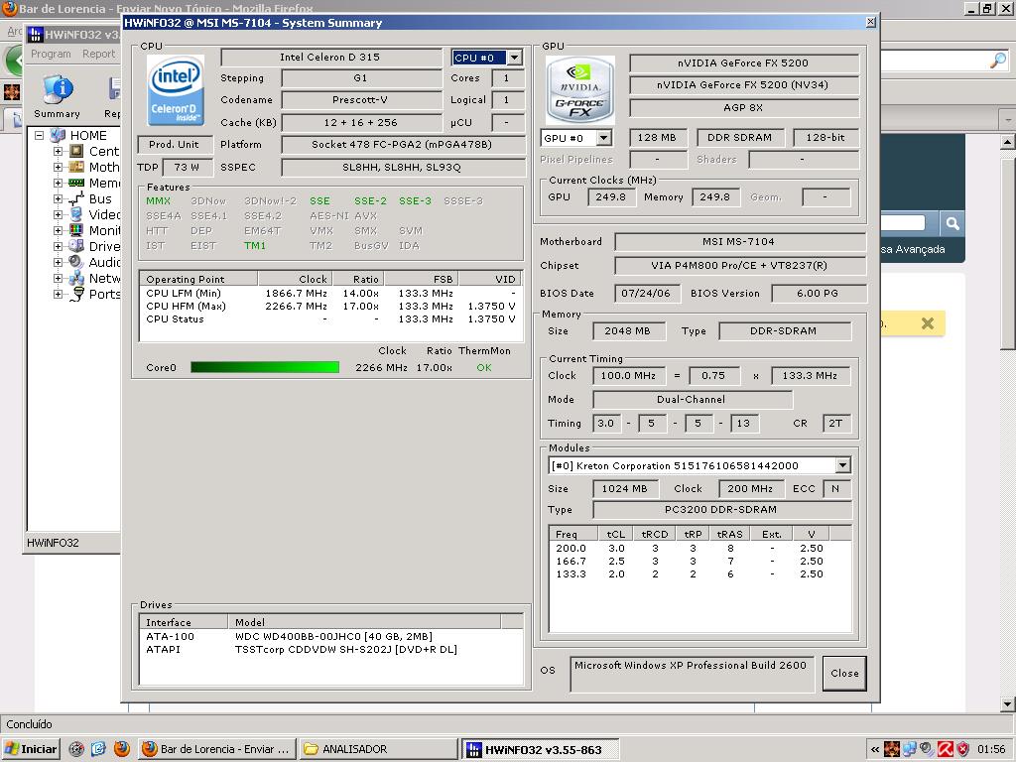Viewport: 1016px width, 762px height.
Task: Click the nVIDIA GeForce FX logo
Action: coord(580,90)
